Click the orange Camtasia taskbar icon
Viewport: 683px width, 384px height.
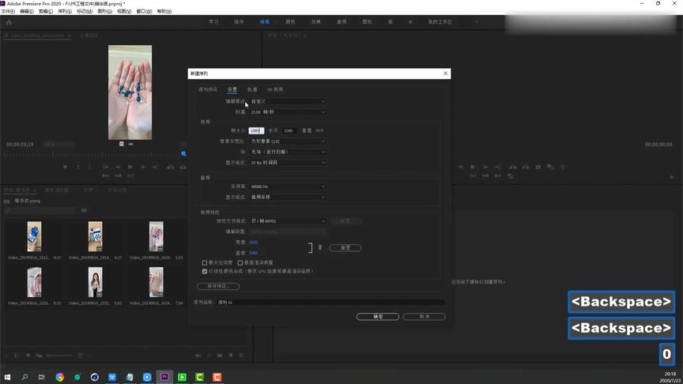pos(217,377)
